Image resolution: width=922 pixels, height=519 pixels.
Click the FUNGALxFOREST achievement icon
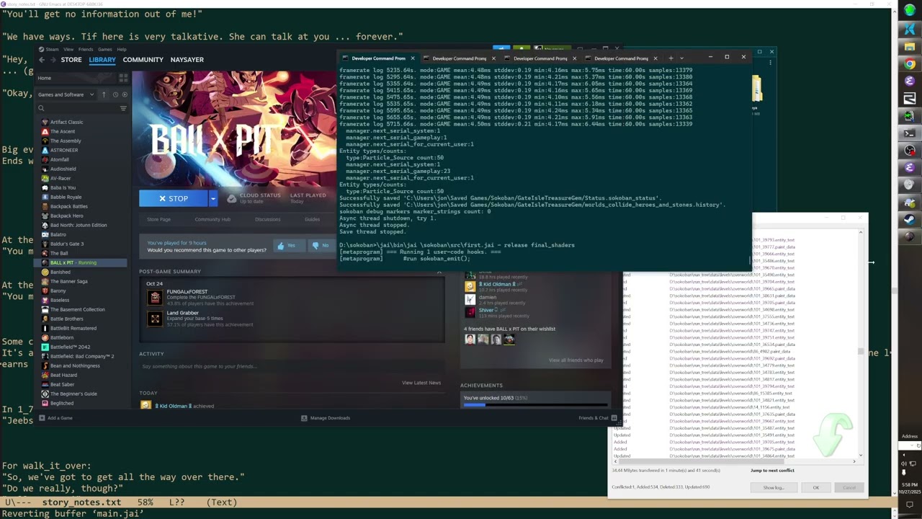point(155,297)
